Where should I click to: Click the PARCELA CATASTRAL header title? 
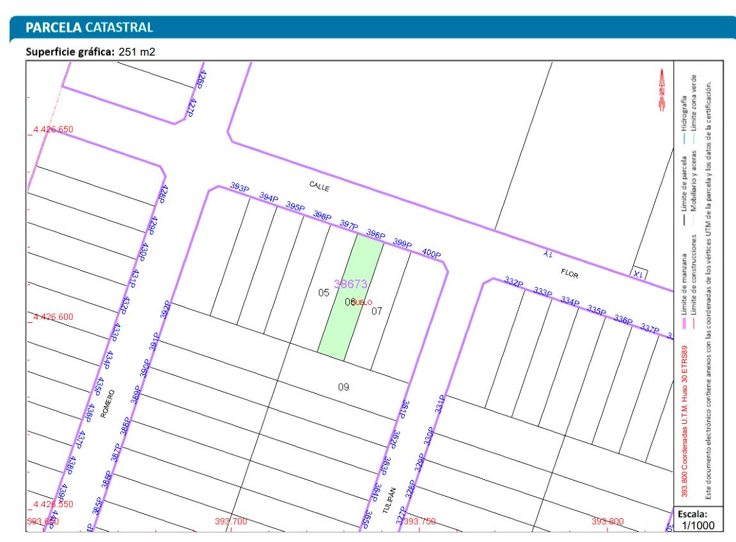coord(89,27)
